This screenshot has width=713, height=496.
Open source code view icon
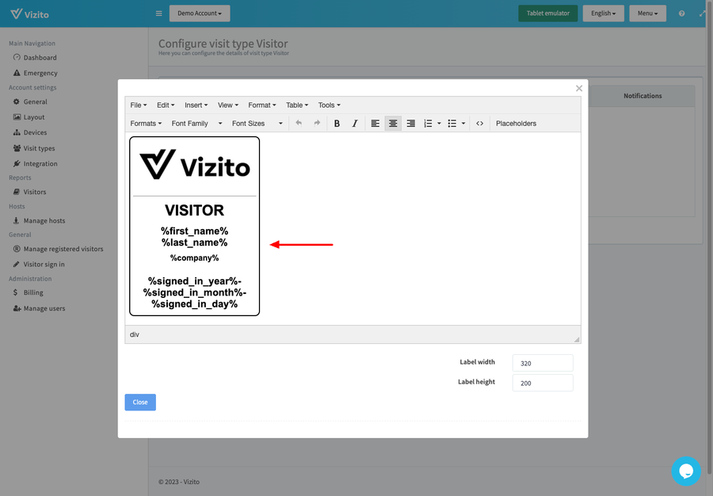(479, 124)
